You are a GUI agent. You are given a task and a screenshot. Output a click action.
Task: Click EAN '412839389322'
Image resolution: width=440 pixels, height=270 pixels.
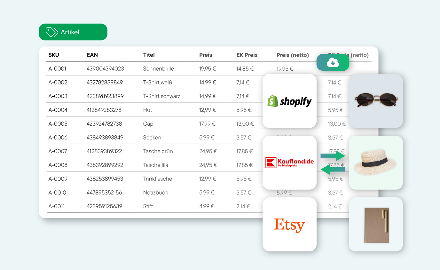[x=104, y=151]
